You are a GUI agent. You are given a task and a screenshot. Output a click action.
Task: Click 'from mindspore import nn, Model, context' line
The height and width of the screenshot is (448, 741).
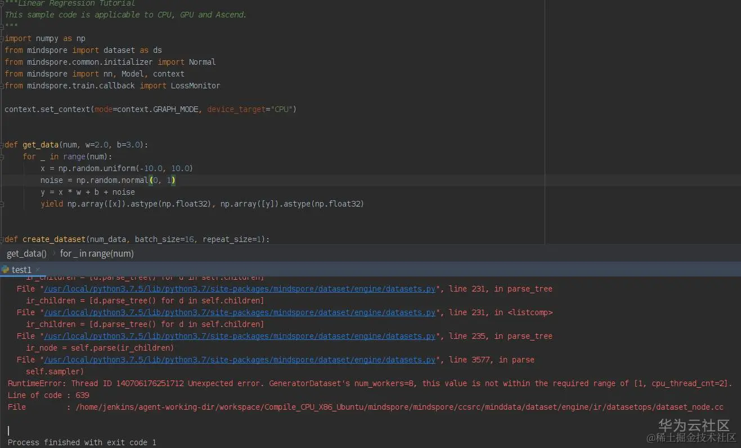pos(95,74)
